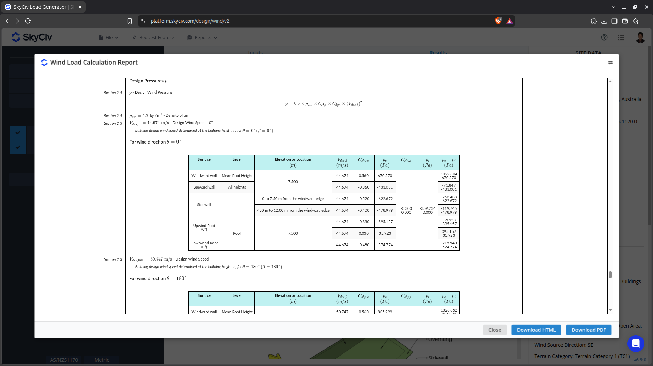Toggle the first checked checkbox in left sidebar
This screenshot has height=366, width=653.
point(18,133)
